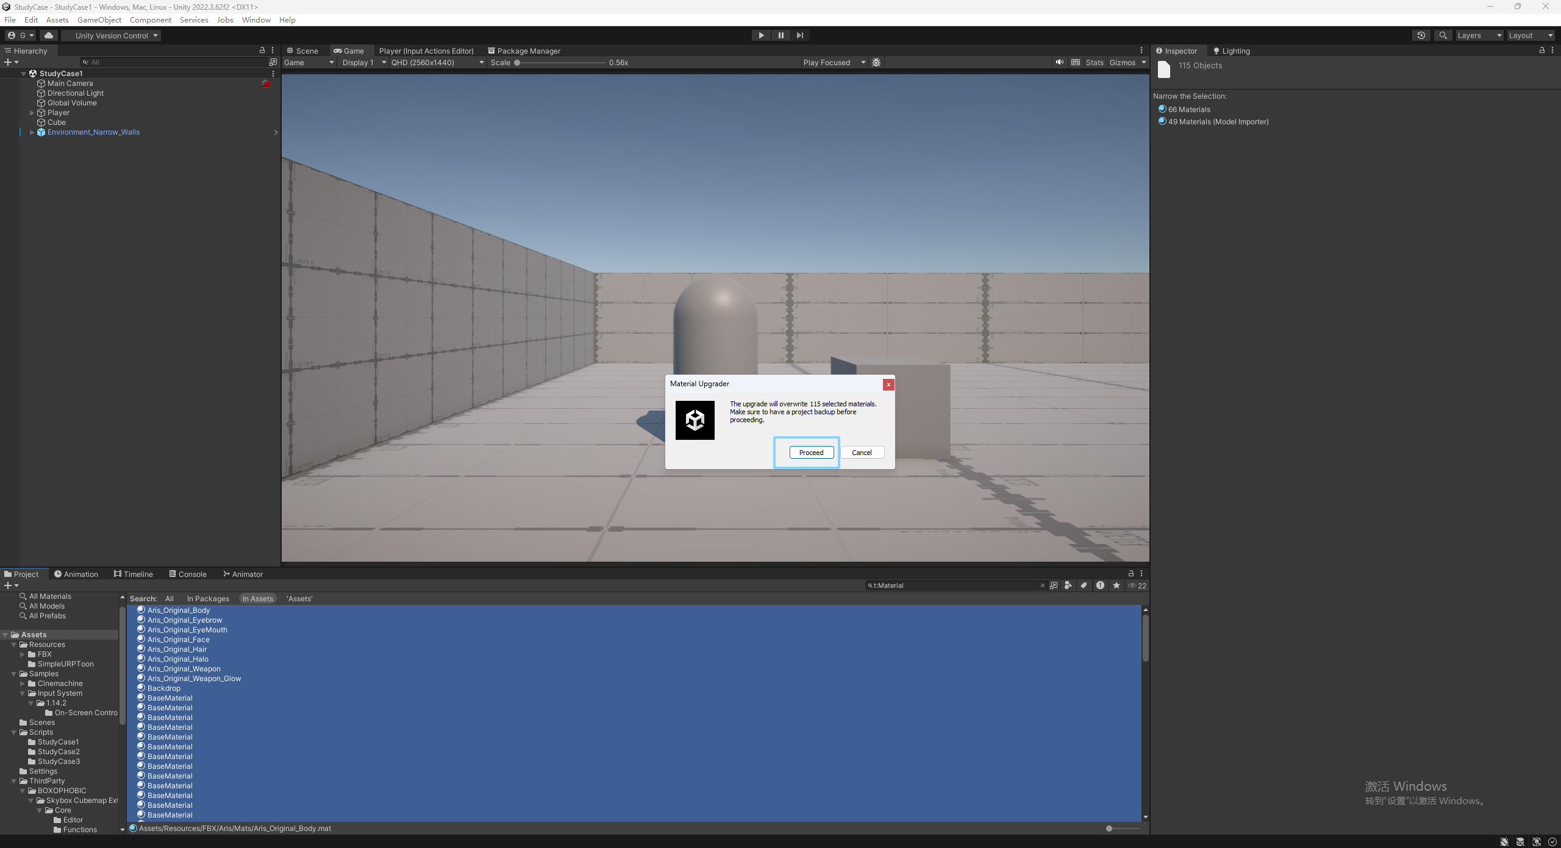Click the Pause playback icon
The image size is (1561, 848).
pos(780,35)
